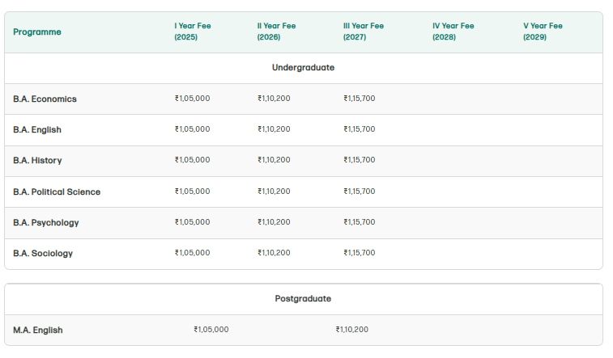The width and height of the screenshot is (613, 358).
Task: Click M.A. English first year fee ₹1,05,000
Action: [x=211, y=330]
